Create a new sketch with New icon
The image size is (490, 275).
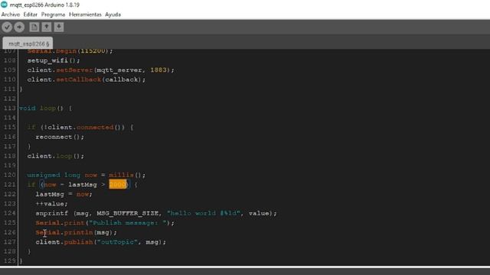click(34, 27)
